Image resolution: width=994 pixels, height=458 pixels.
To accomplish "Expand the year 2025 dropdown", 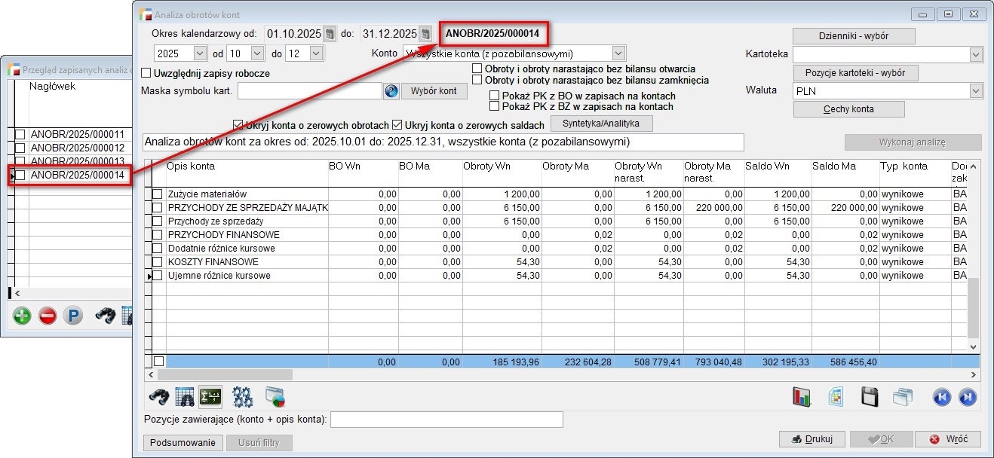I will pos(200,53).
